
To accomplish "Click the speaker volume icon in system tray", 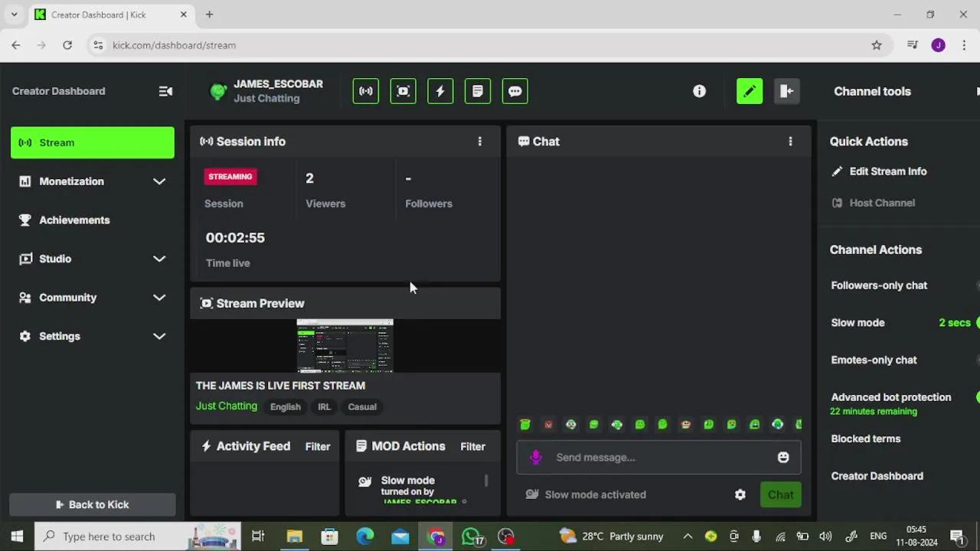I will (x=825, y=536).
